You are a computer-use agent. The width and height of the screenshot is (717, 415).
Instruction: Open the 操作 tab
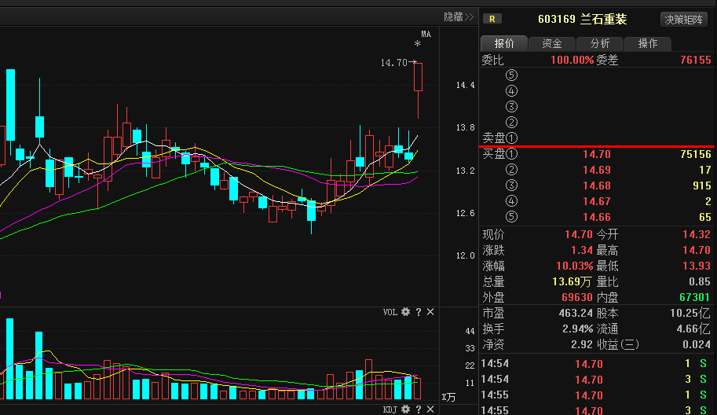tap(648, 44)
